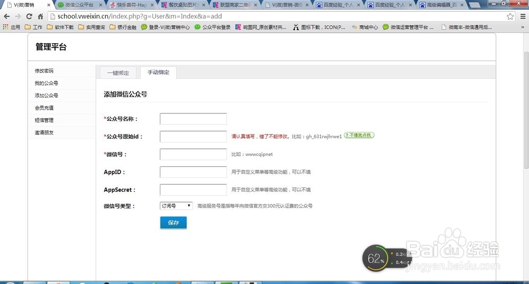
Task: Focus the 公众号原始id input field
Action: tap(193, 137)
